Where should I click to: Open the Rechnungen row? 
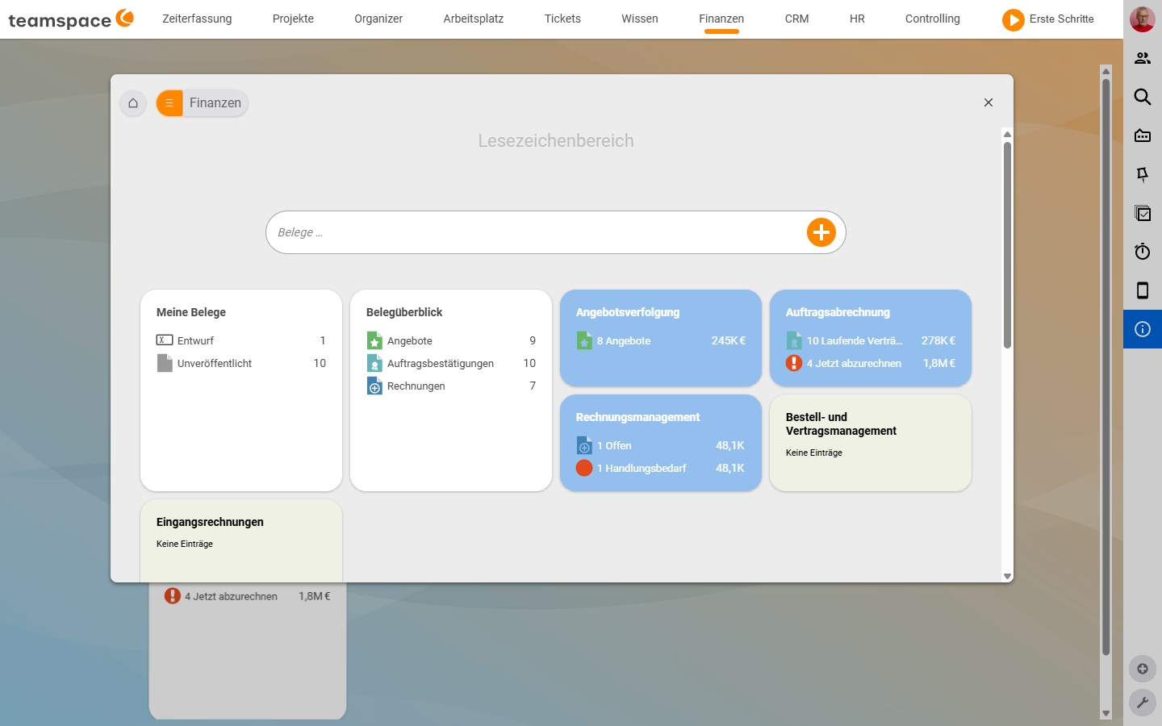(451, 386)
